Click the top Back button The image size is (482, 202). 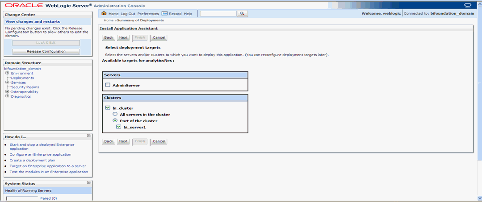(109, 37)
